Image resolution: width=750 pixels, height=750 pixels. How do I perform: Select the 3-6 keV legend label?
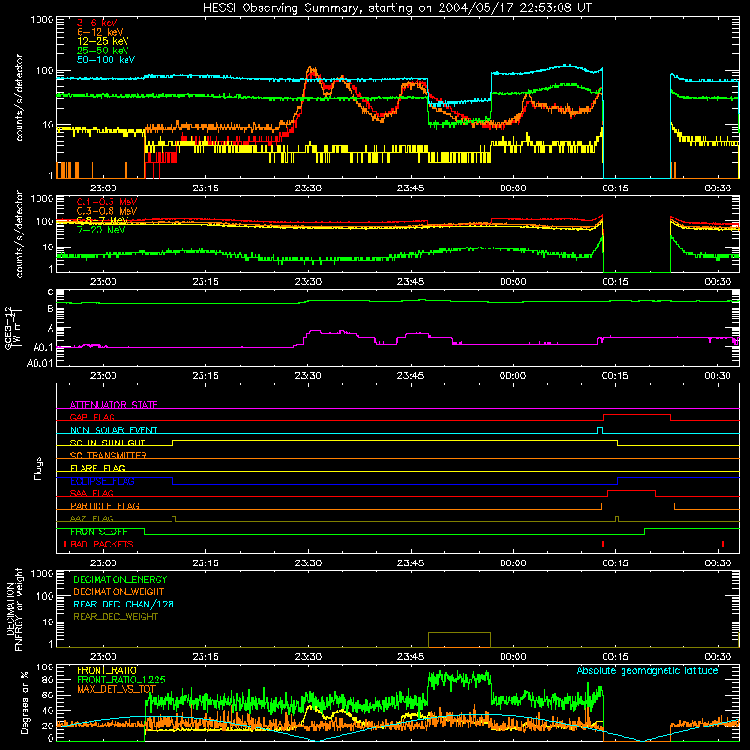[x=97, y=22]
